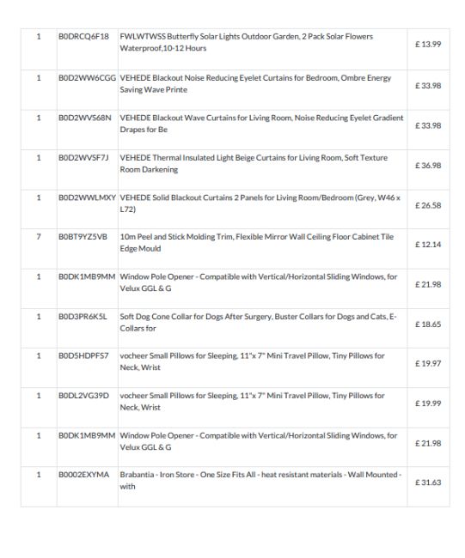Select Brabantia Iron Store description
The height and width of the screenshot is (558, 465).
coord(260,481)
